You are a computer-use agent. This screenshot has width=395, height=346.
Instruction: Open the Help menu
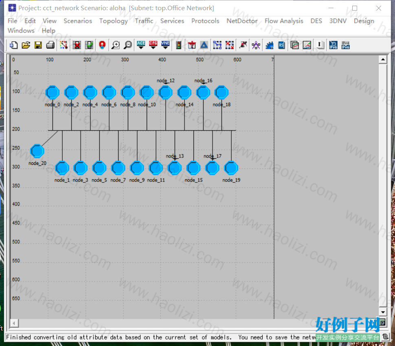pos(48,31)
